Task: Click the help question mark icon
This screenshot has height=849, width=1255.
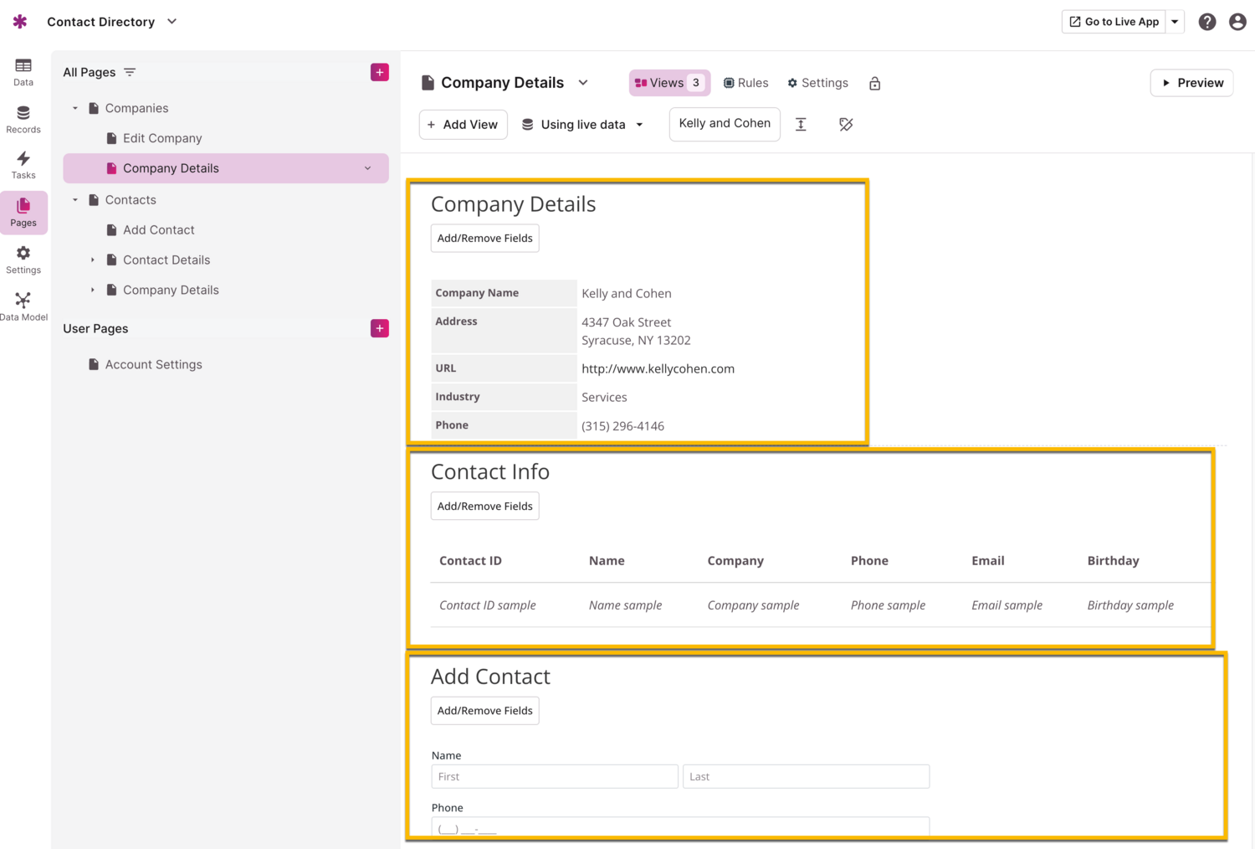Action: coord(1206,22)
